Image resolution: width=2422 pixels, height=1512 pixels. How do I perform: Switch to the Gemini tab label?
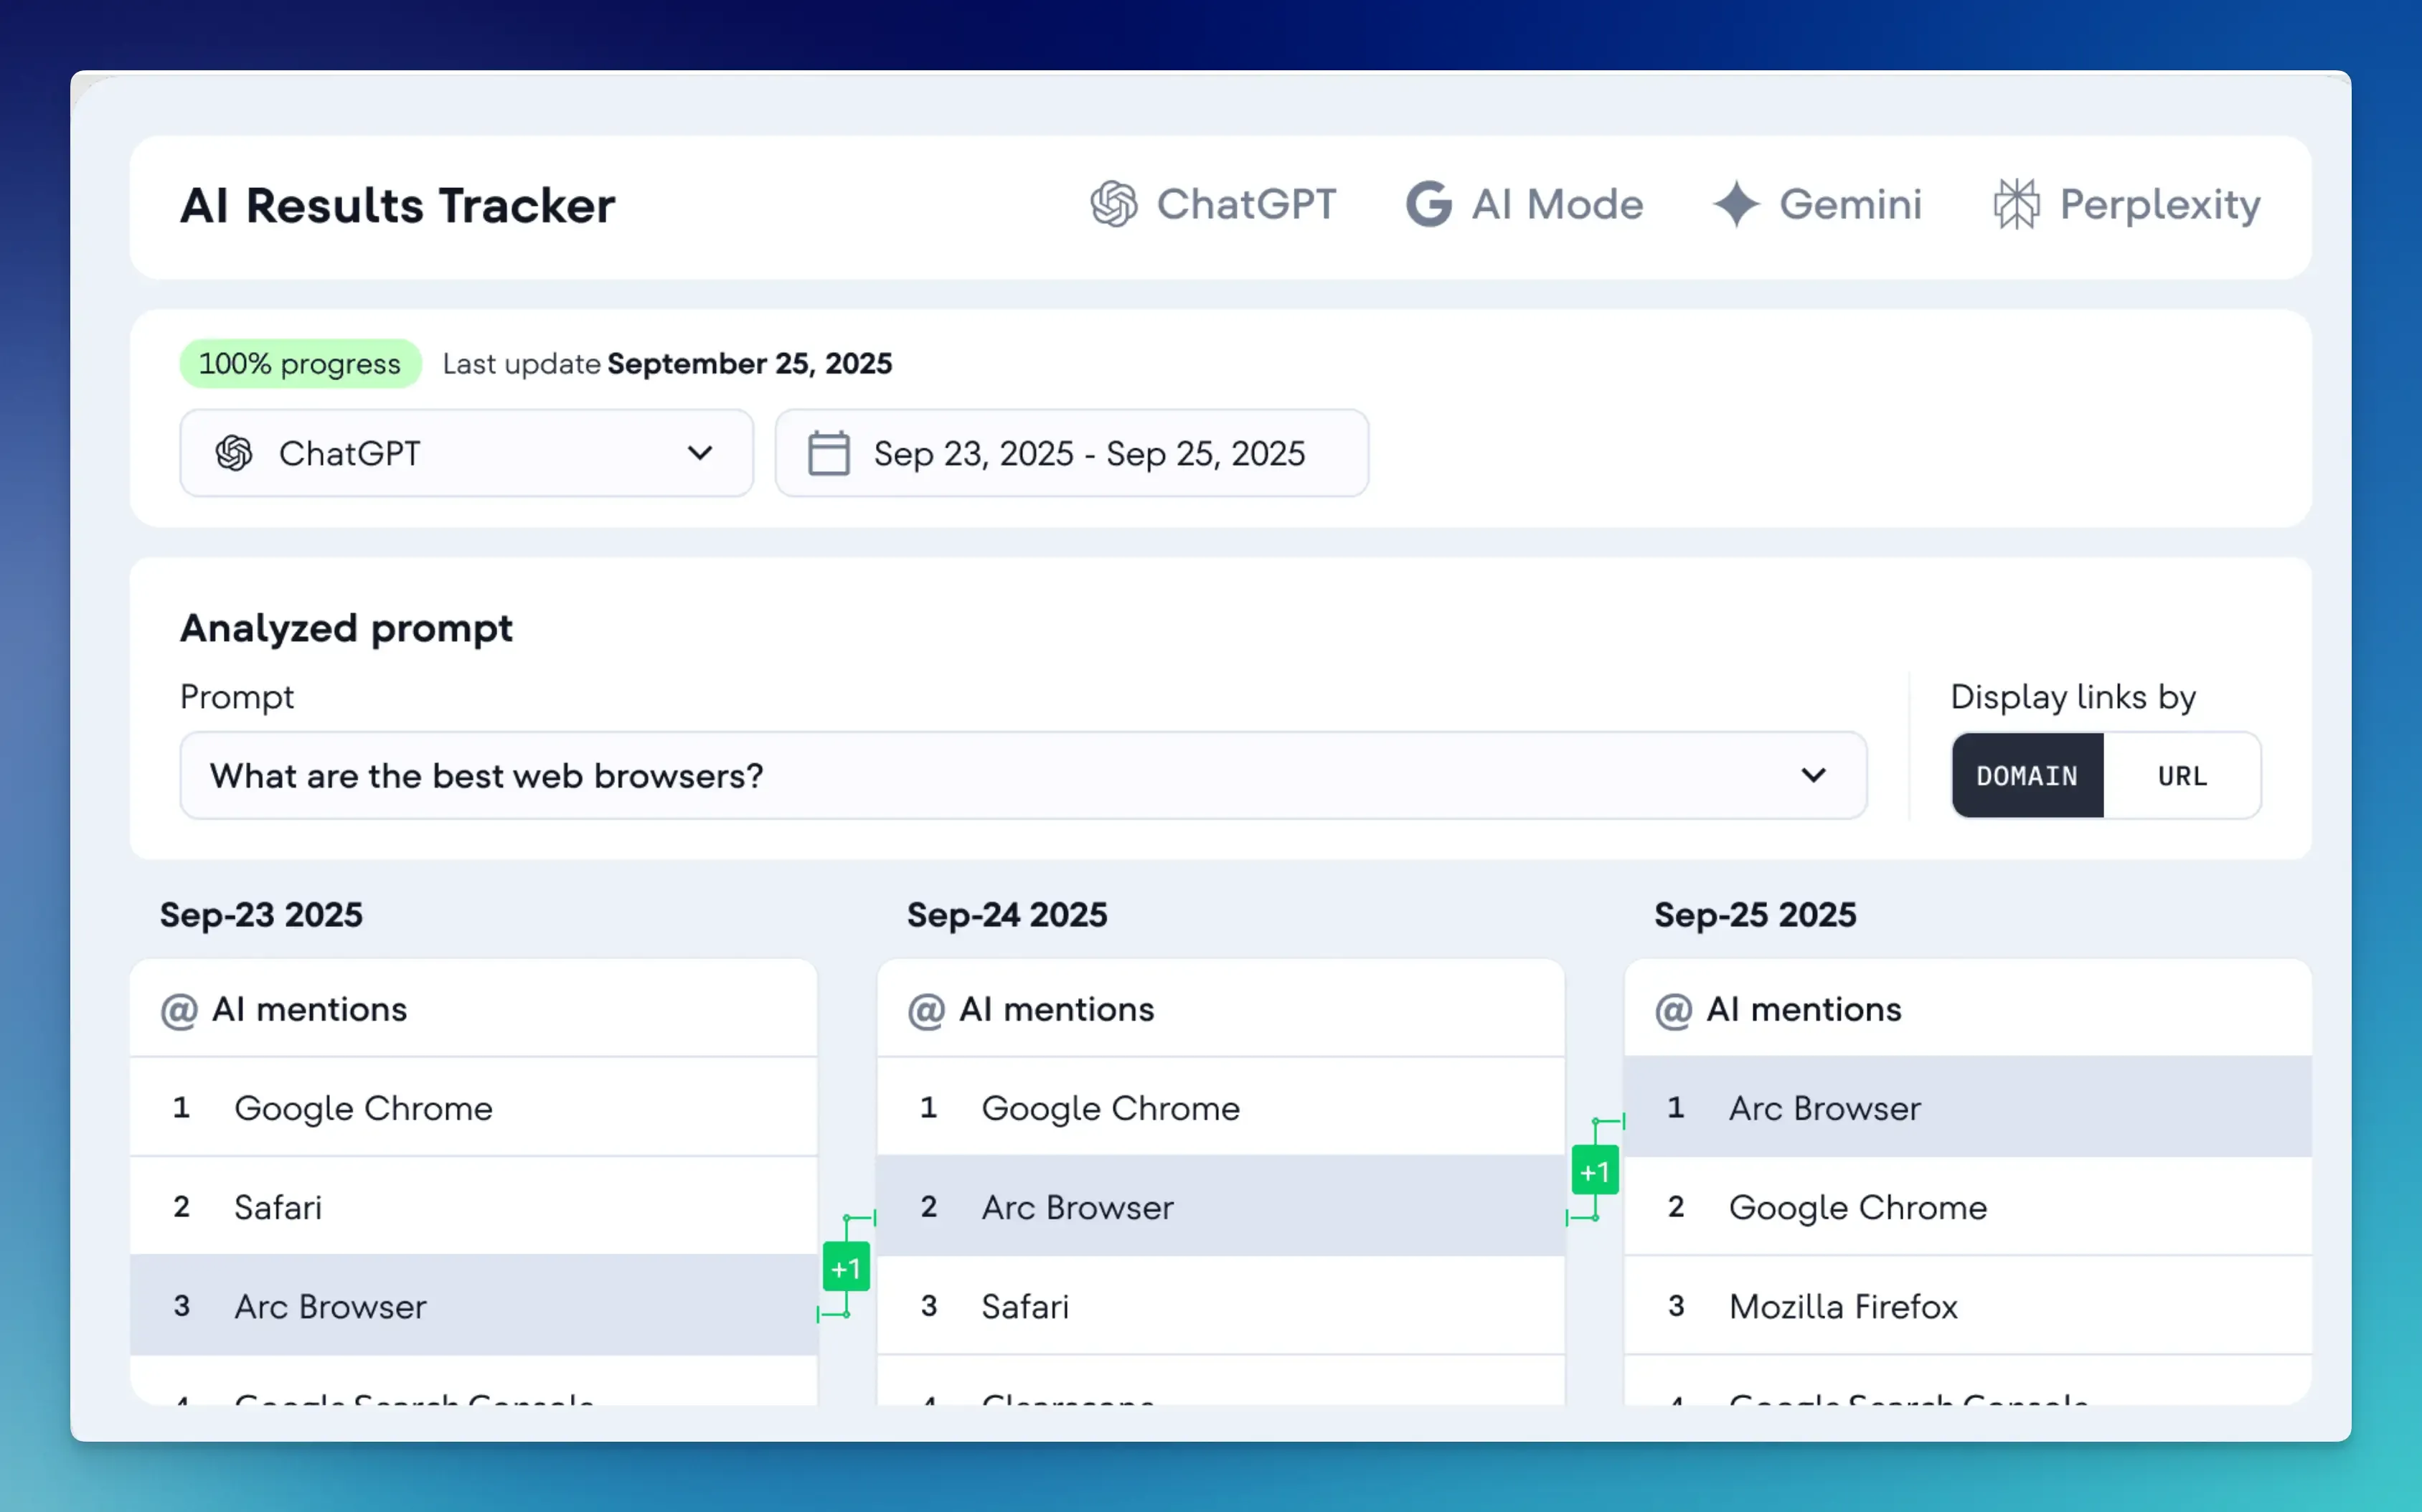pos(1850,204)
